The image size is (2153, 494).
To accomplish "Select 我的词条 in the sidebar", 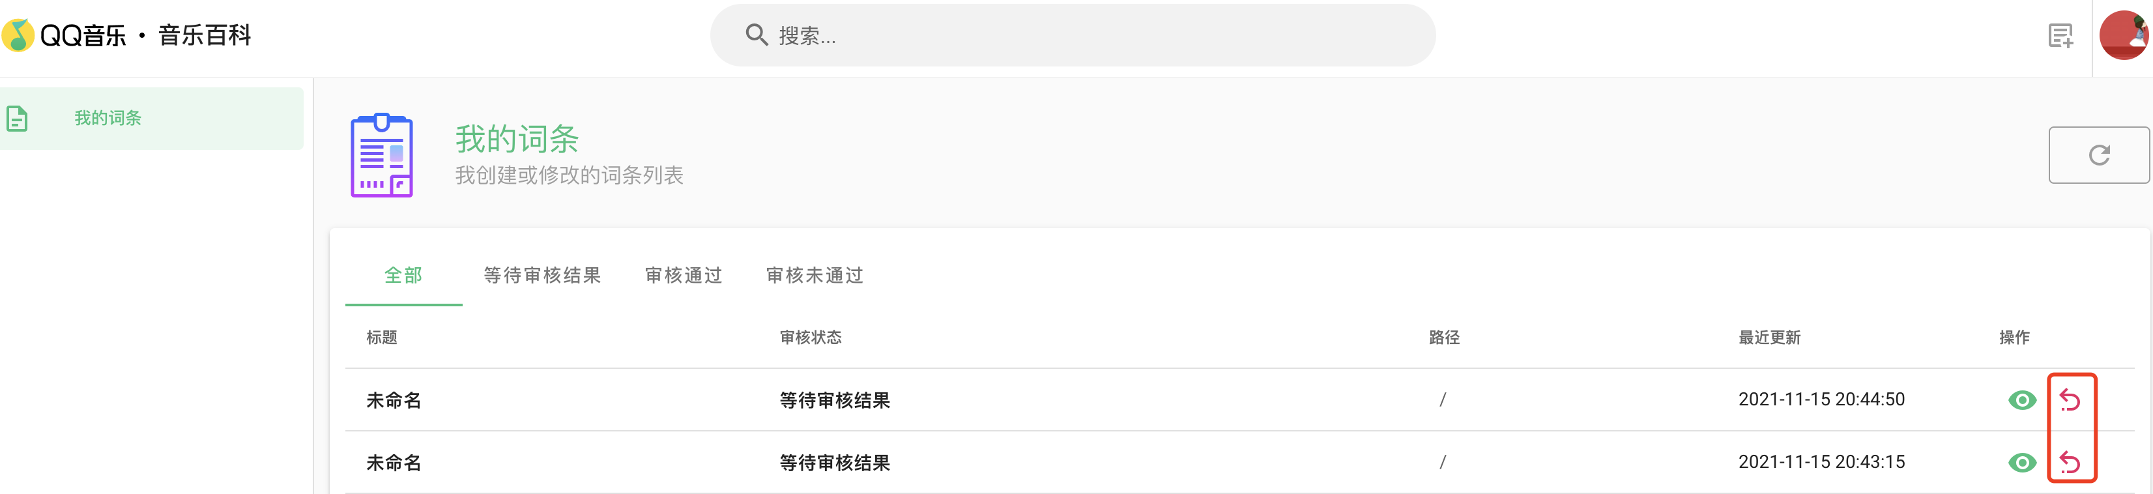I will [x=152, y=119].
